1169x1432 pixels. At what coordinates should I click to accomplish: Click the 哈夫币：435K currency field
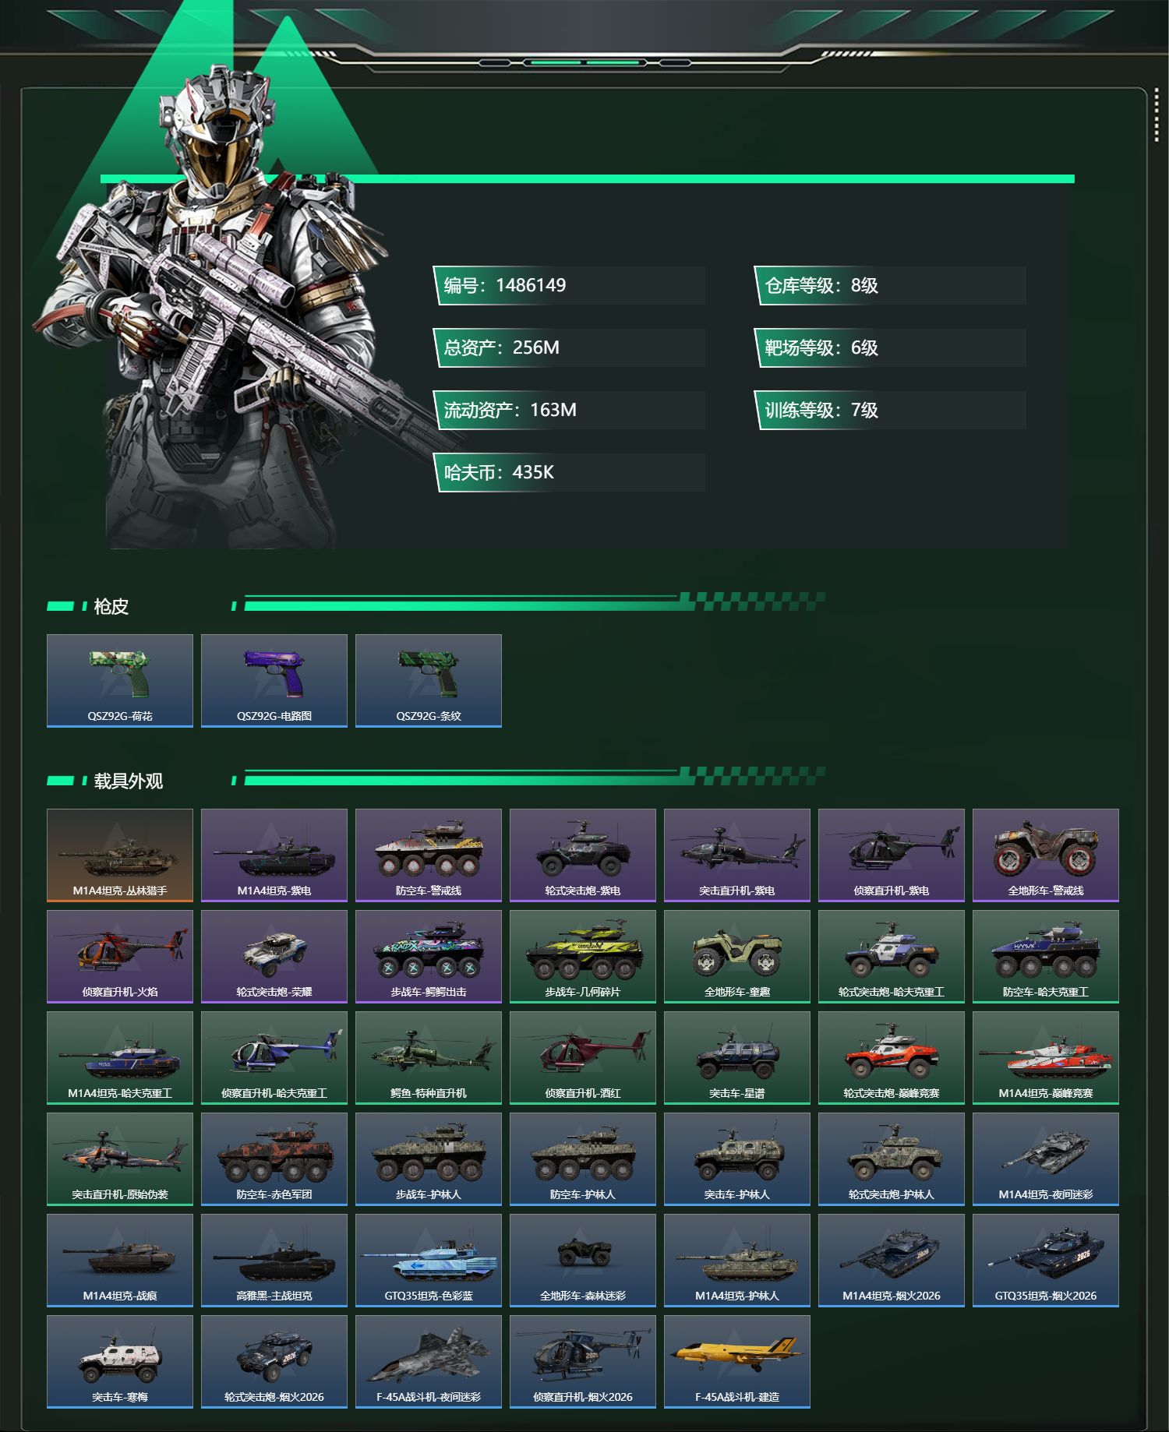(570, 472)
